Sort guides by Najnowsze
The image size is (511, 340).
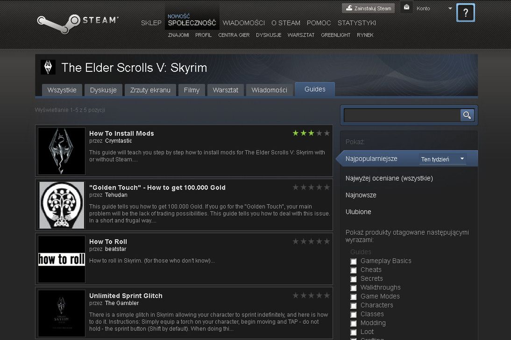tap(361, 195)
